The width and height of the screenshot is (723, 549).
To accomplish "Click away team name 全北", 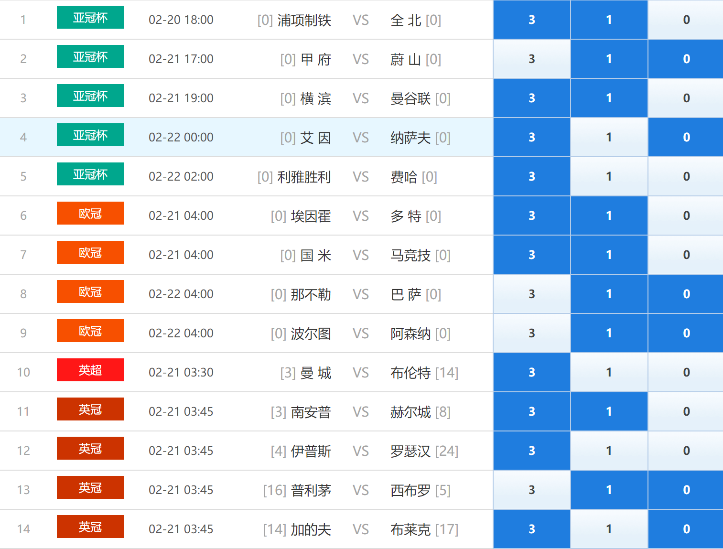I will [x=406, y=20].
